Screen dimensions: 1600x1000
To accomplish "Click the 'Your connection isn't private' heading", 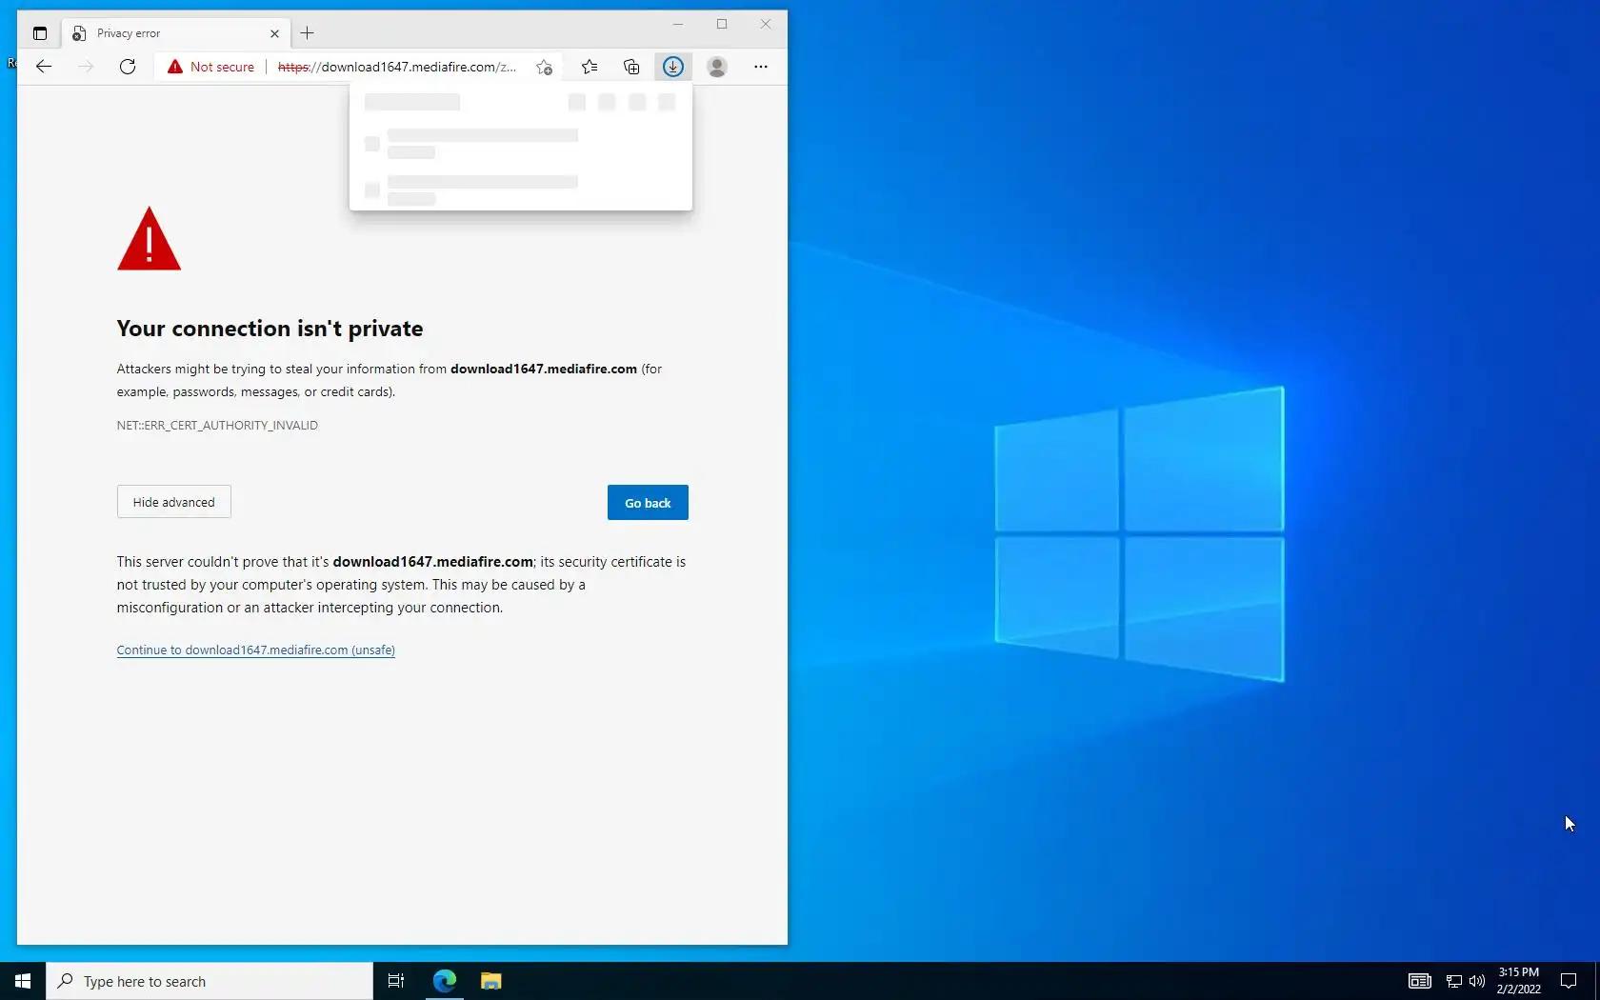I will point(270,329).
